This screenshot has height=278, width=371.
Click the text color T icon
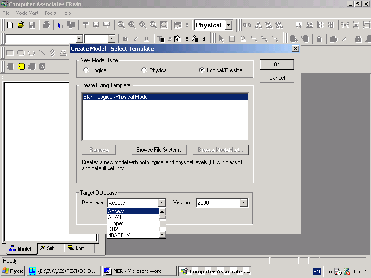tap(161, 39)
